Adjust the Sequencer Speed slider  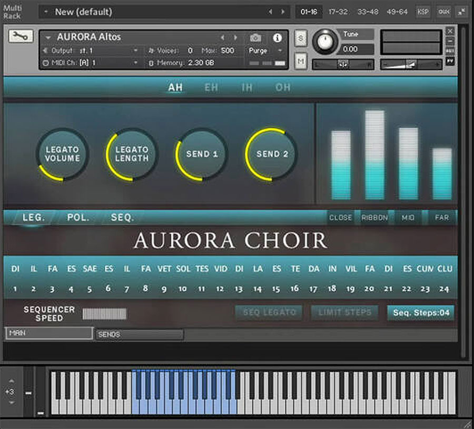pos(105,314)
